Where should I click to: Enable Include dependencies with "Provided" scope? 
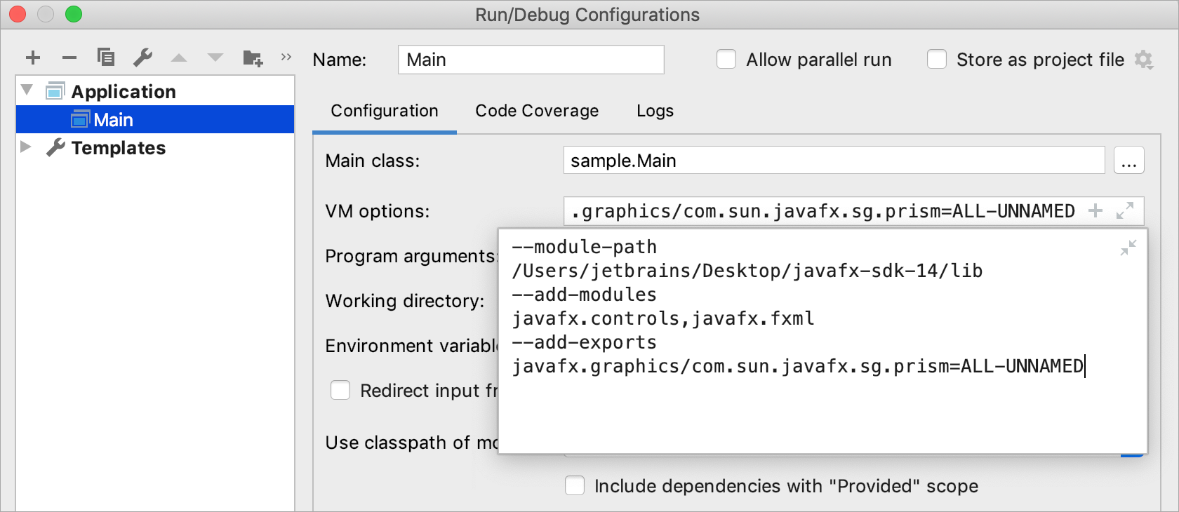coord(575,486)
